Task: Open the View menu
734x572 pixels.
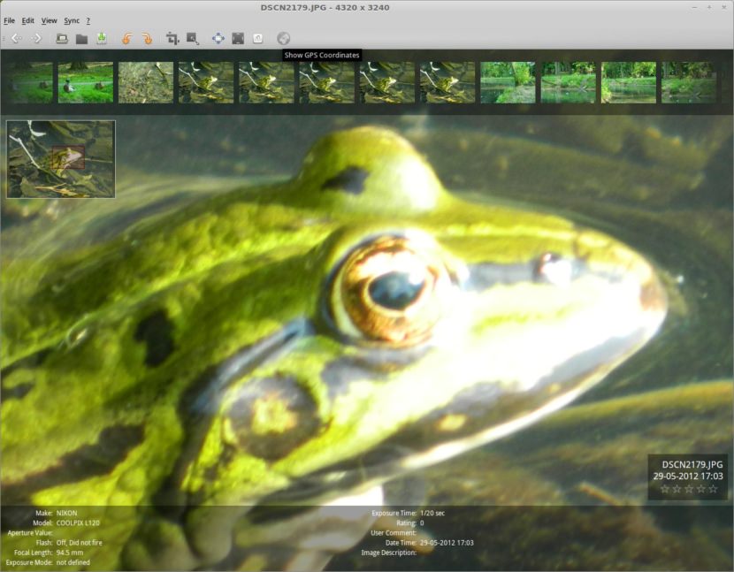Action: [x=50, y=20]
